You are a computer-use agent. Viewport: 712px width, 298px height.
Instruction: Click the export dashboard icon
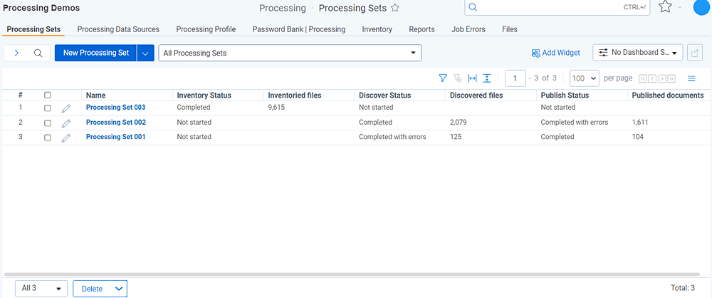(x=694, y=53)
